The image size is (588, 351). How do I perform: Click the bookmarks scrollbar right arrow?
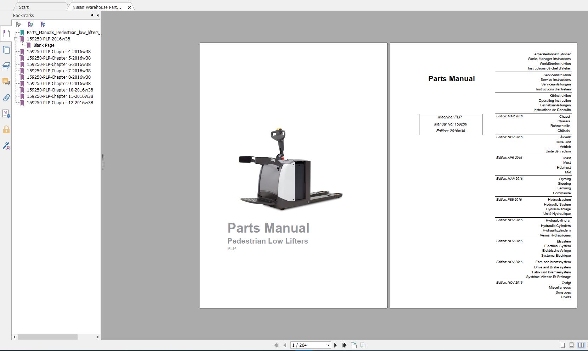(x=98, y=337)
